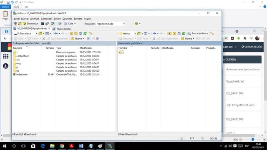Sort remote files by Permisos column
267x150 pixels.
pyautogui.click(x=196, y=48)
